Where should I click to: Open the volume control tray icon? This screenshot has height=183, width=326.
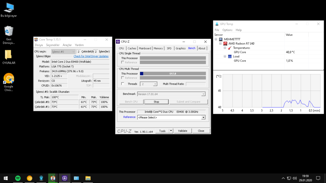294,178
